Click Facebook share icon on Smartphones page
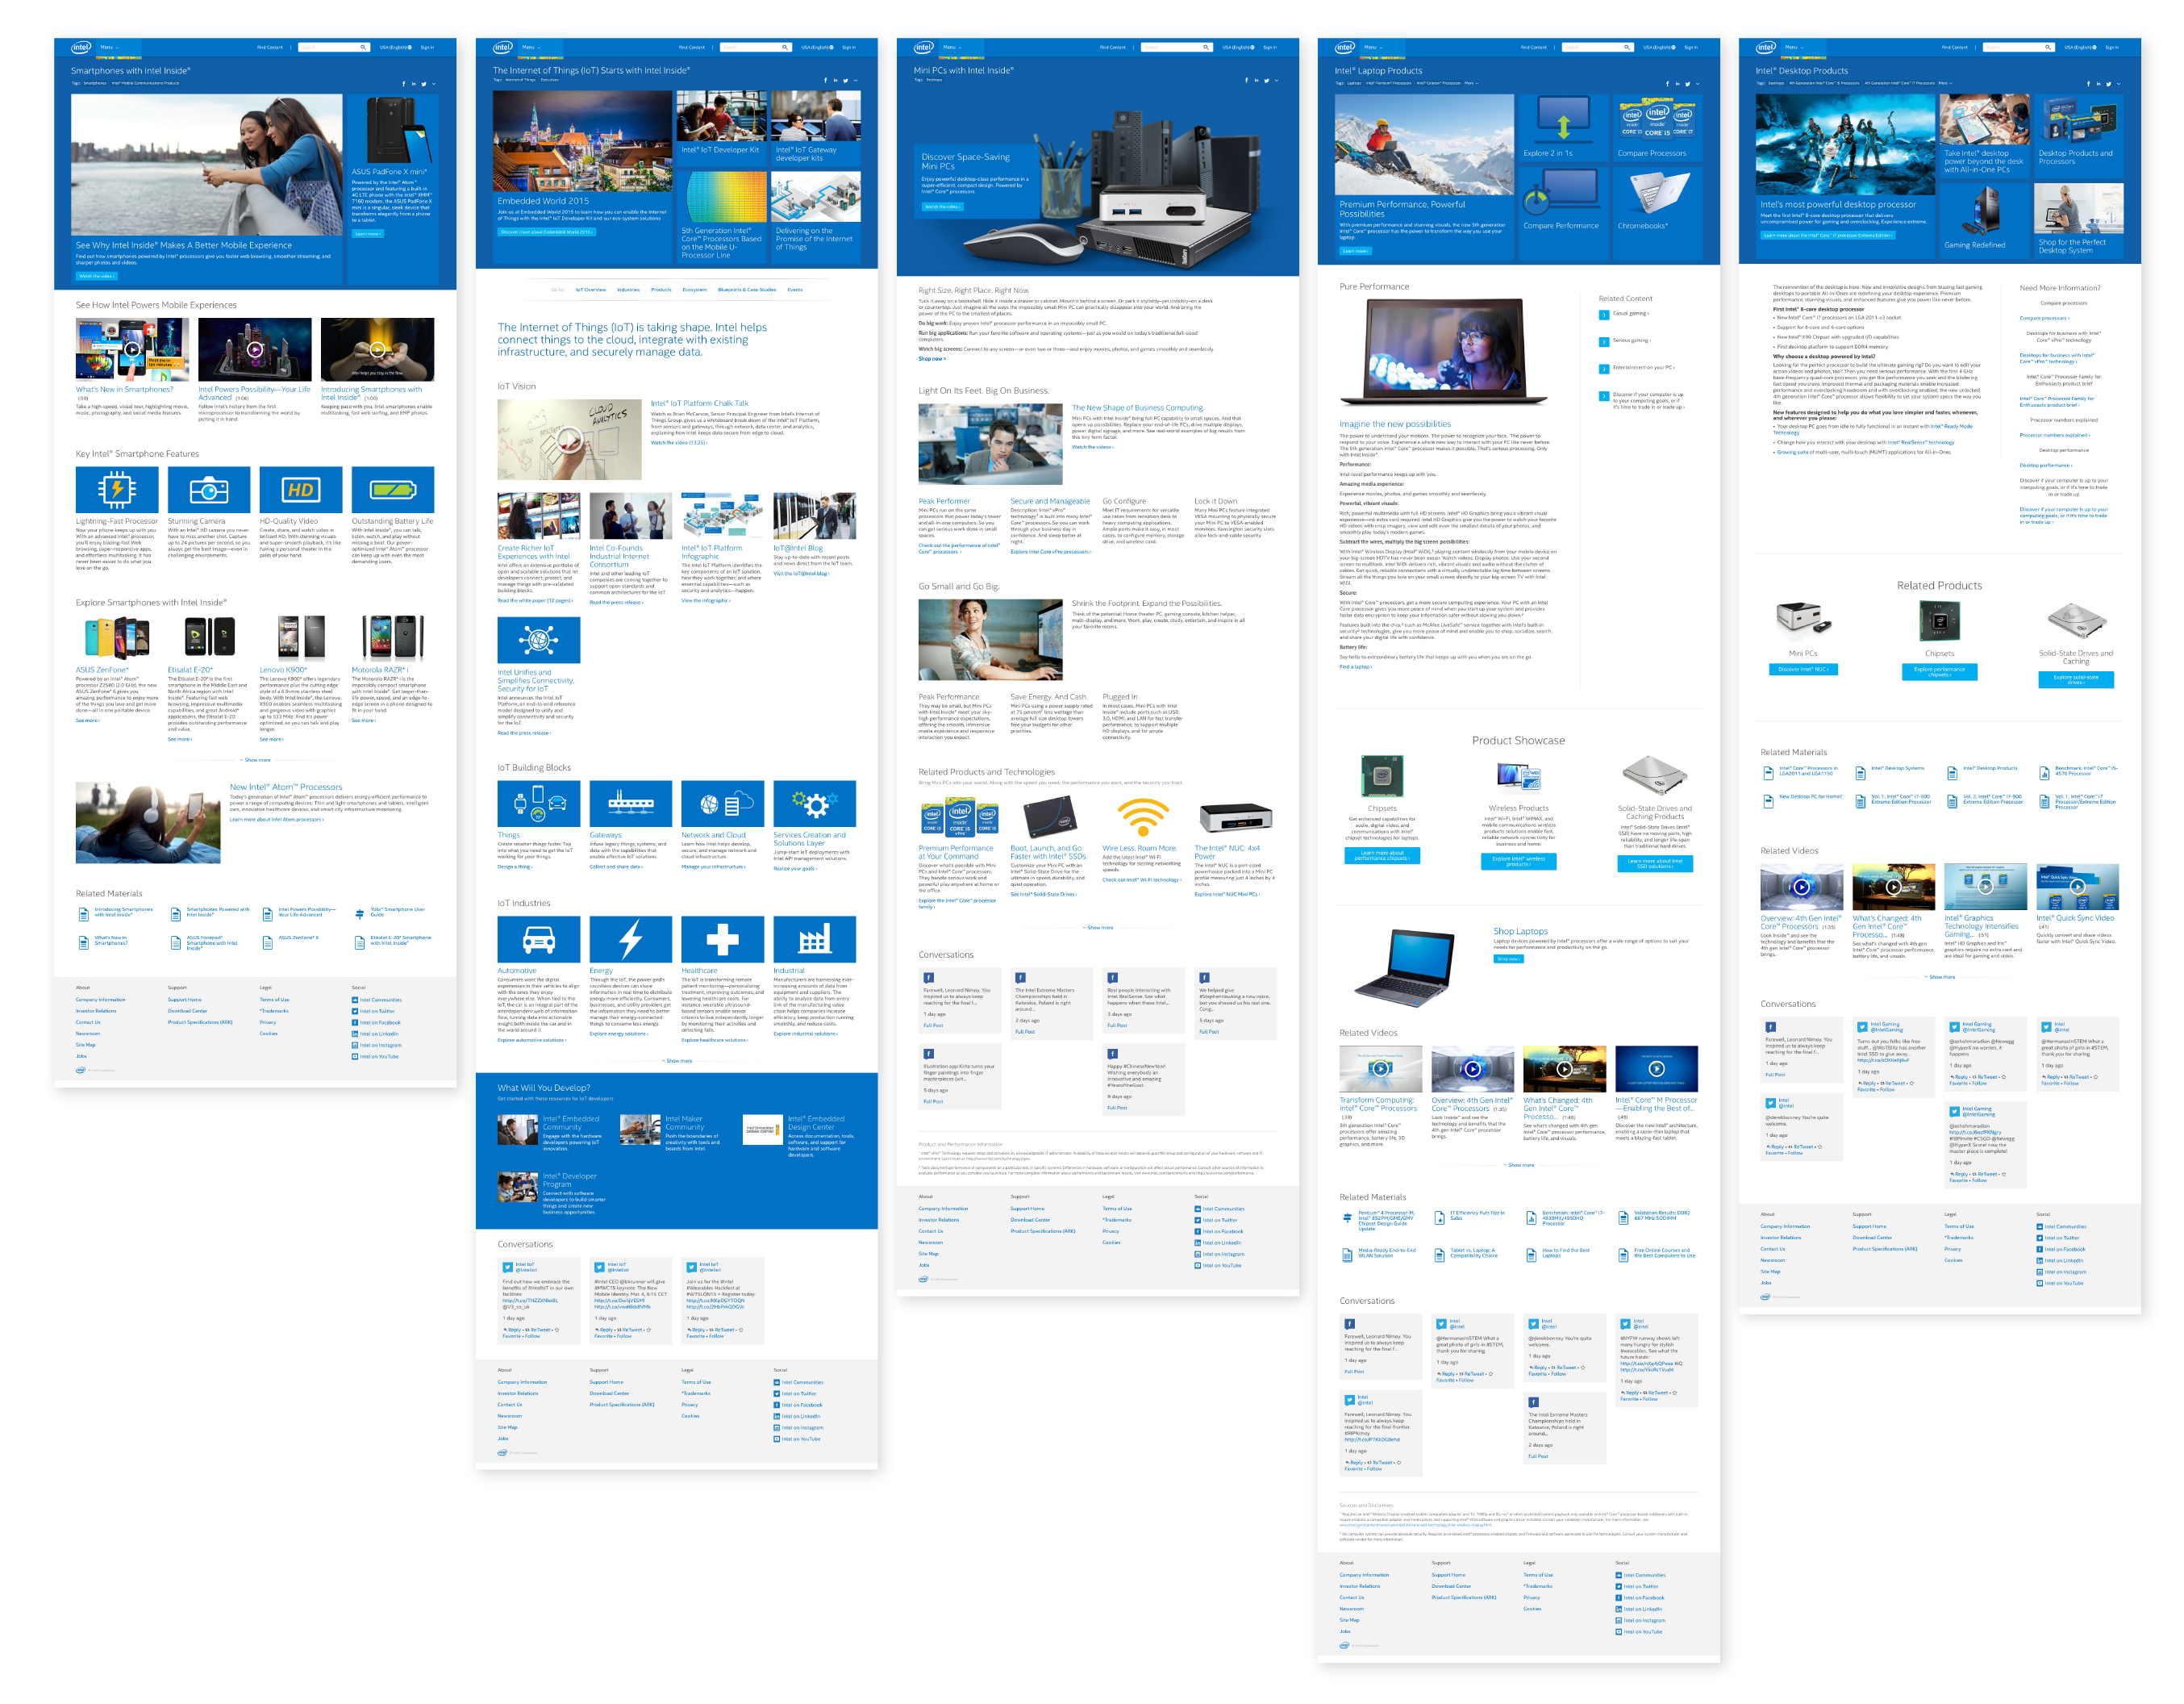The height and width of the screenshot is (1704, 2184). [x=404, y=84]
